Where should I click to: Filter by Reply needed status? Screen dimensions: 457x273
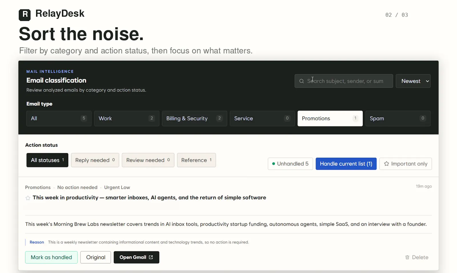point(95,160)
